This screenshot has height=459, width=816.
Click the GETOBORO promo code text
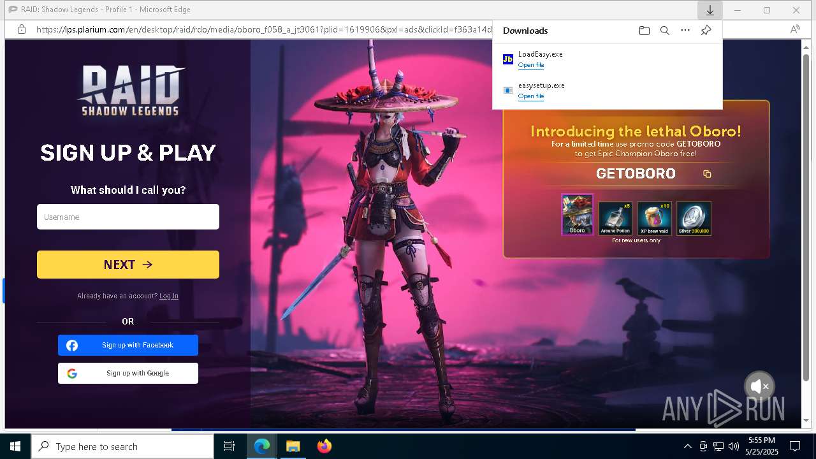[636, 173]
